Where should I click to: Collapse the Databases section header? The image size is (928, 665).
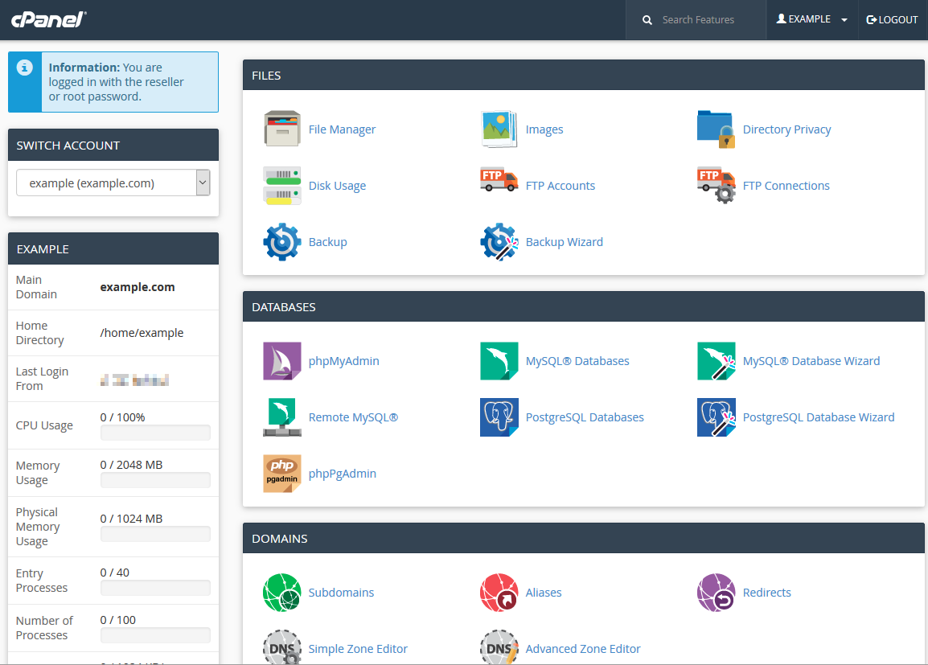[583, 307]
